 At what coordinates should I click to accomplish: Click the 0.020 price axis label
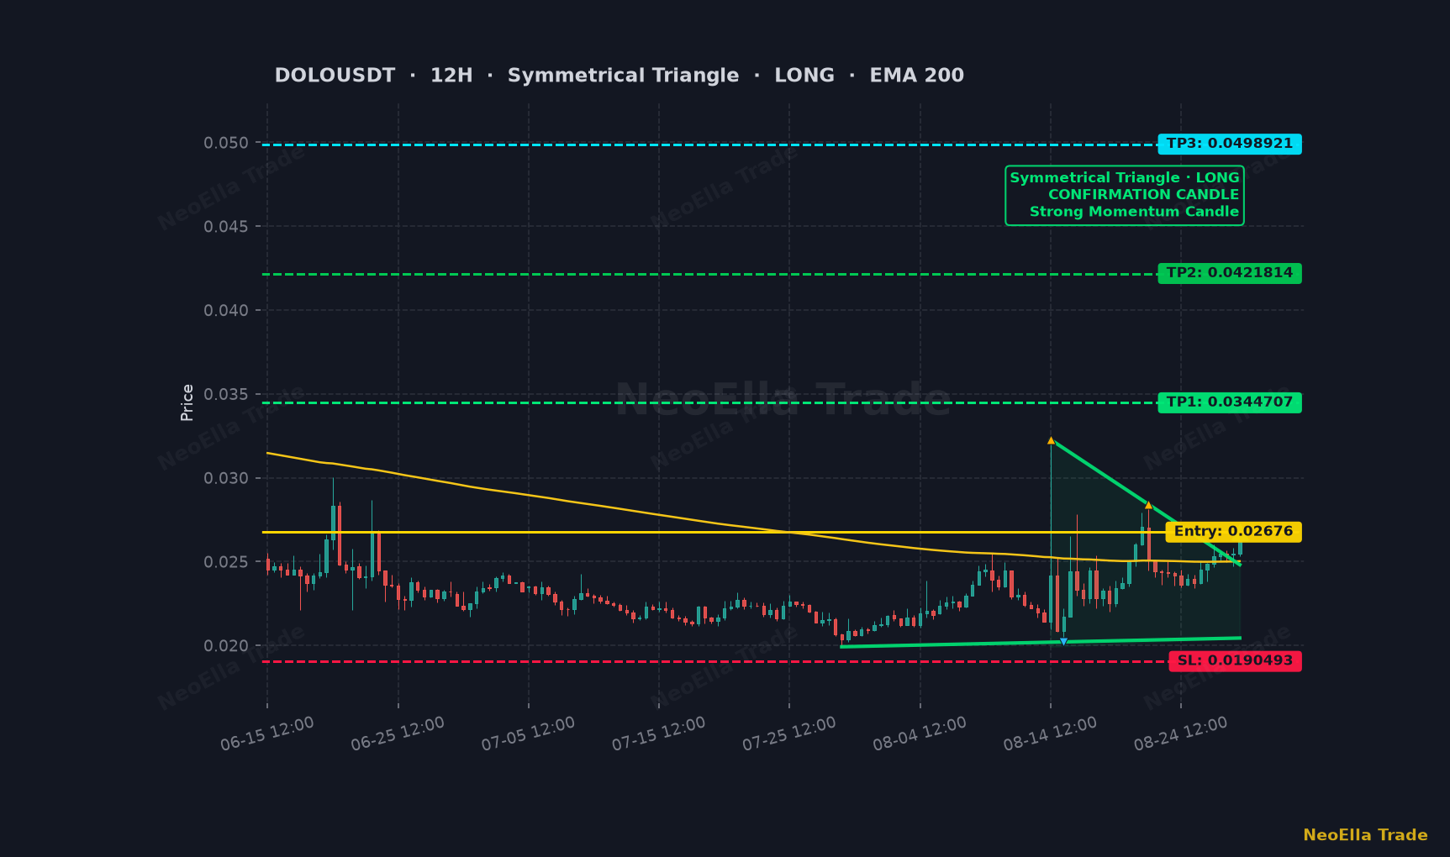click(x=226, y=646)
